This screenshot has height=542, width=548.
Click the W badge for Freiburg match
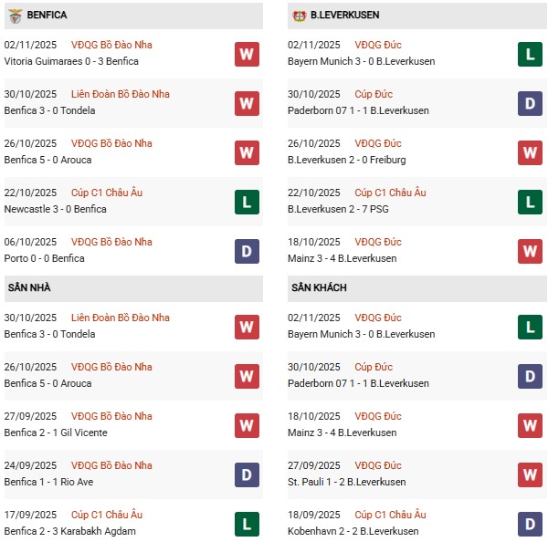pyautogui.click(x=530, y=152)
